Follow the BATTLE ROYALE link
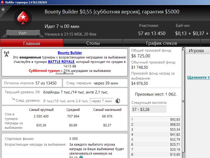This screenshot has height=158, width=210. pos(61,62)
